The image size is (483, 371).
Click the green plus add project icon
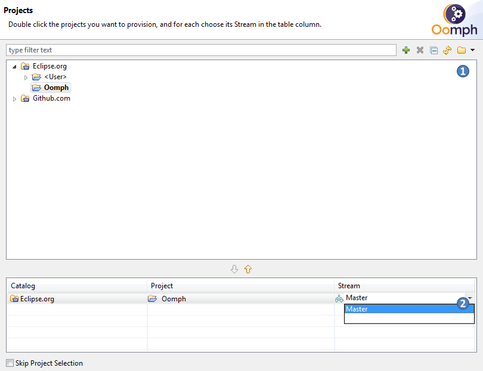pos(406,51)
